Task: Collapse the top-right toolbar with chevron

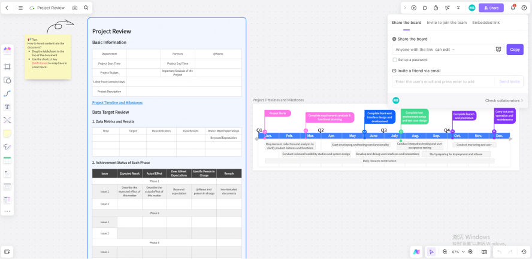Action: (405, 8)
